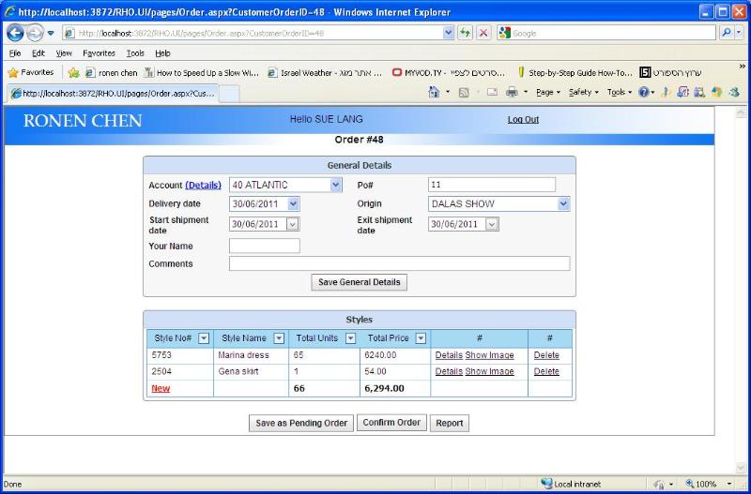751x494 pixels.
Task: Open the File menu
Action: point(15,53)
